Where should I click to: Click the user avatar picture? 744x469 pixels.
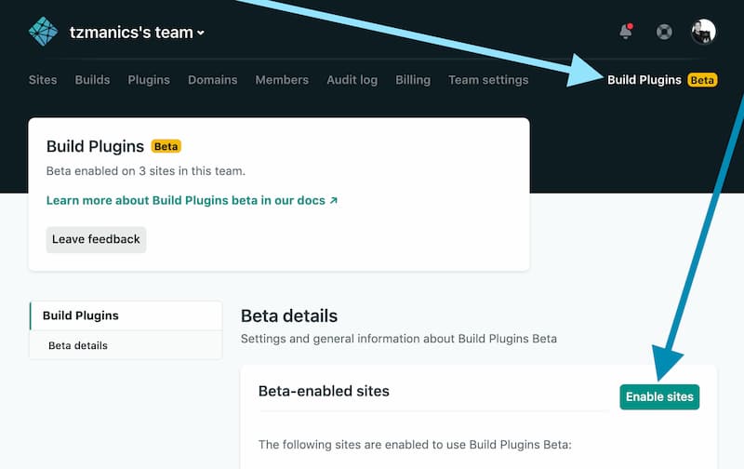coord(704,32)
